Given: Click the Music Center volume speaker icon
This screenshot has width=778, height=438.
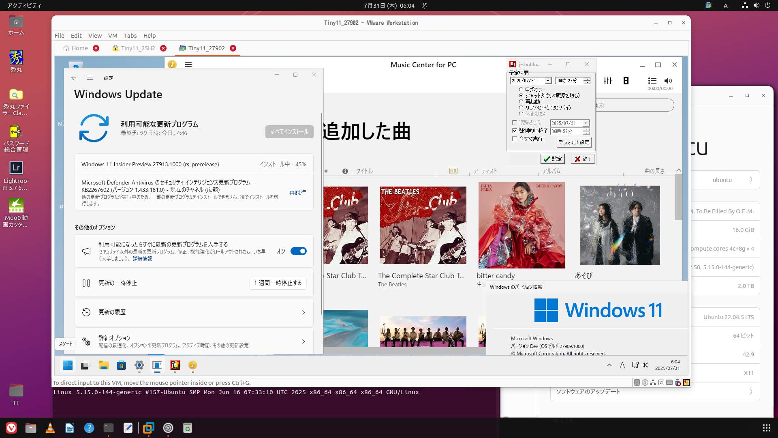Looking at the screenshot, I should 668,81.
